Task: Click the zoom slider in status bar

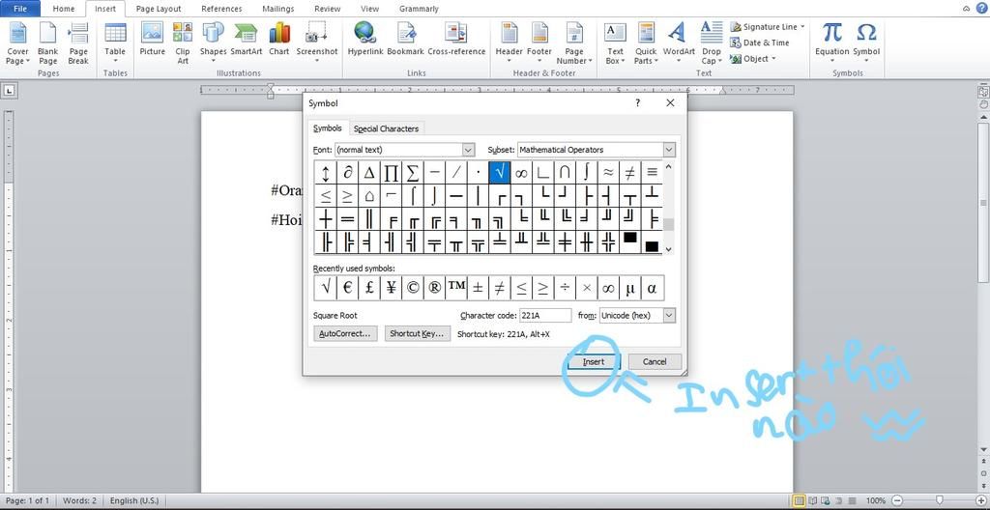Action: (941, 500)
